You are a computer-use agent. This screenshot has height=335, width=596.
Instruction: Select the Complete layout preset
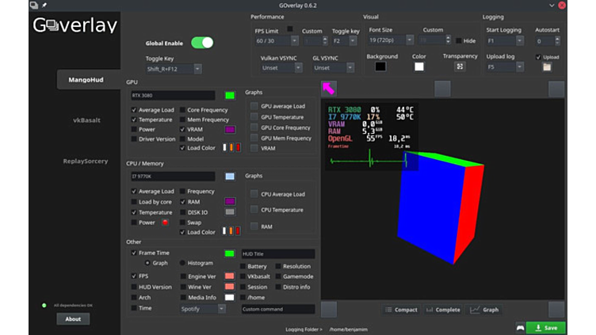pyautogui.click(x=443, y=310)
